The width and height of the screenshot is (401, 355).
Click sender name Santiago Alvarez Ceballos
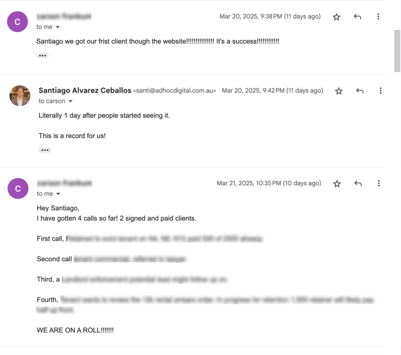point(85,90)
